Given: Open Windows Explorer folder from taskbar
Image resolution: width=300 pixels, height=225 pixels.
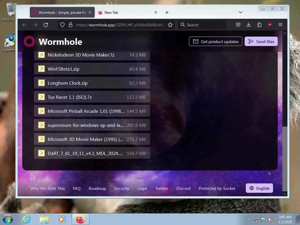Looking at the screenshot, I should point(45,219).
